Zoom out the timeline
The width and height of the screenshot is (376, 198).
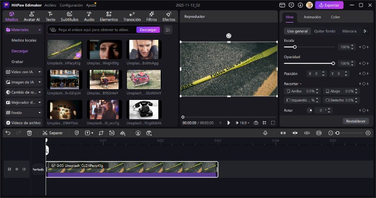[x=330, y=133]
